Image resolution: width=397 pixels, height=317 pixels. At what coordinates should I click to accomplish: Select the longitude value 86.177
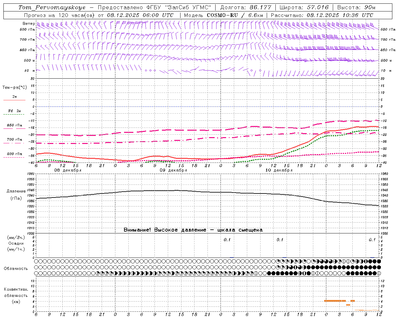tap(260, 7)
